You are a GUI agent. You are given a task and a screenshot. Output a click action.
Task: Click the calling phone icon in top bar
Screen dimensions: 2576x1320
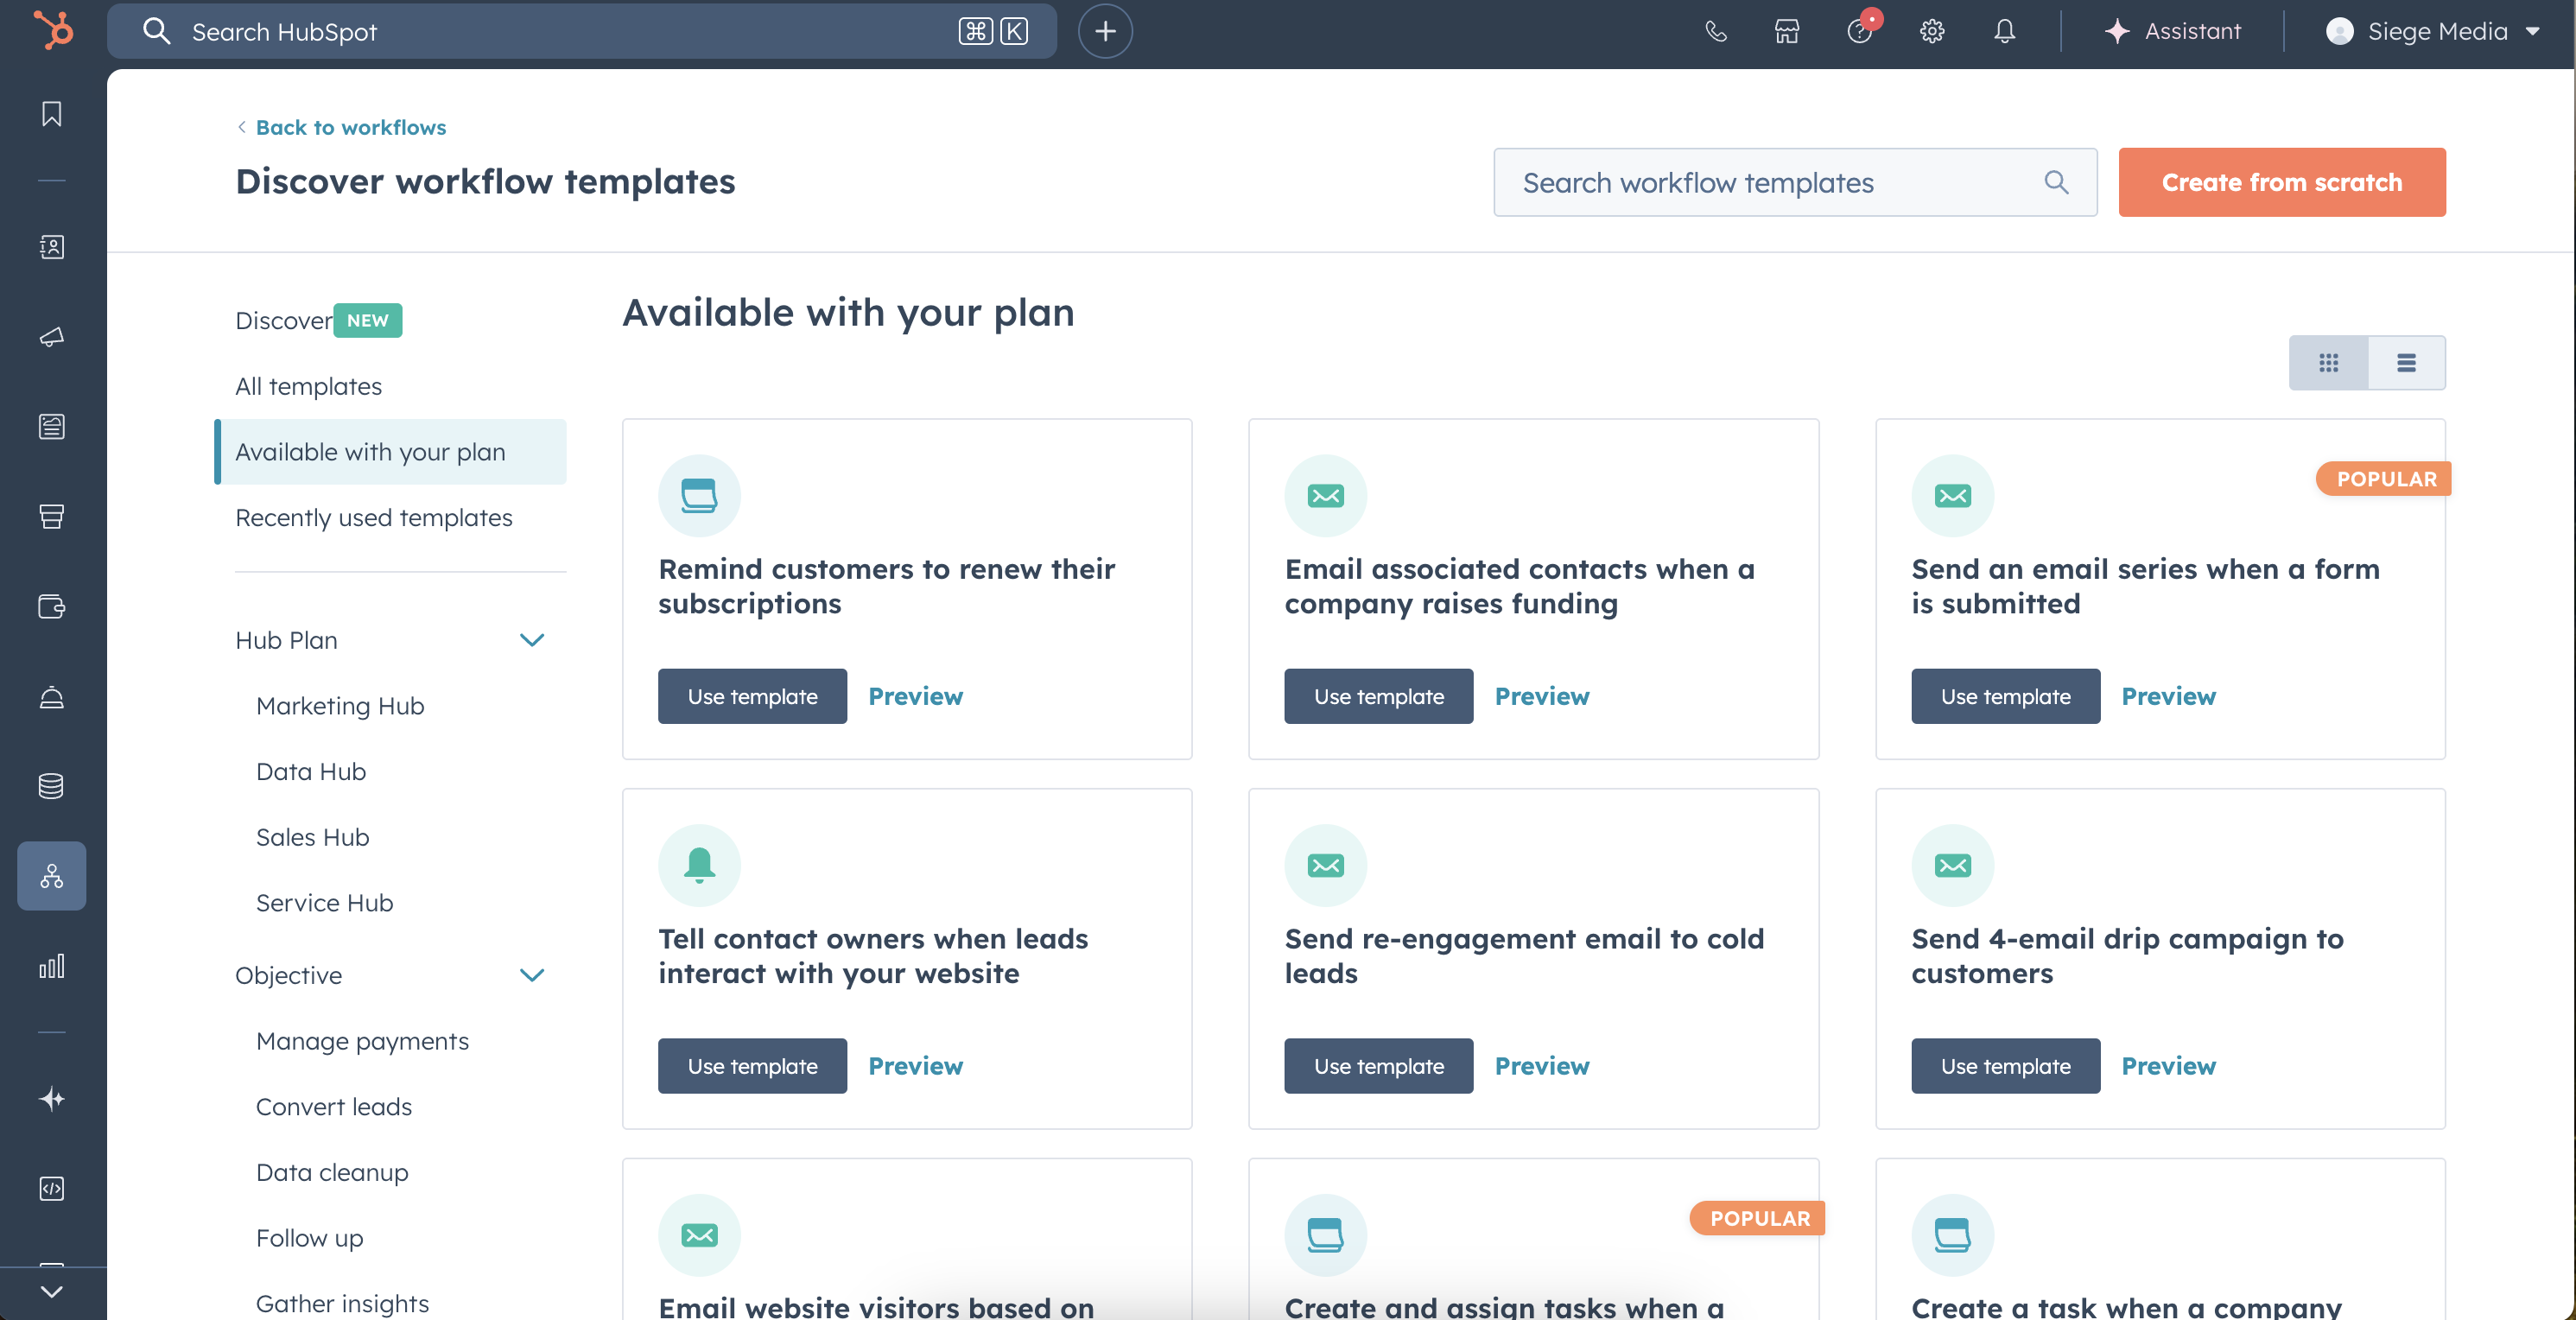coord(1716,31)
